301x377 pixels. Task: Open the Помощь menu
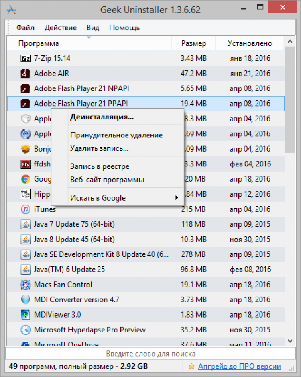[124, 28]
